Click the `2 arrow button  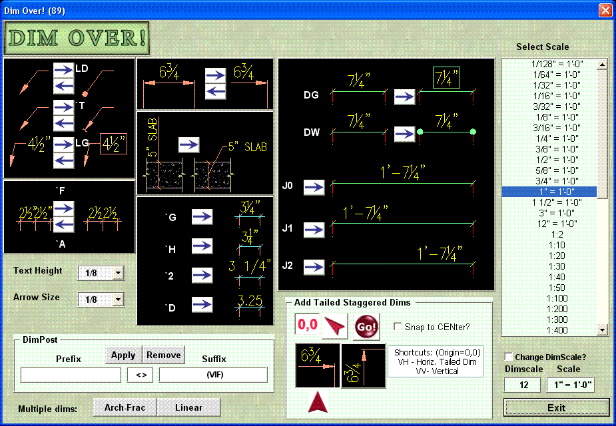(x=202, y=275)
